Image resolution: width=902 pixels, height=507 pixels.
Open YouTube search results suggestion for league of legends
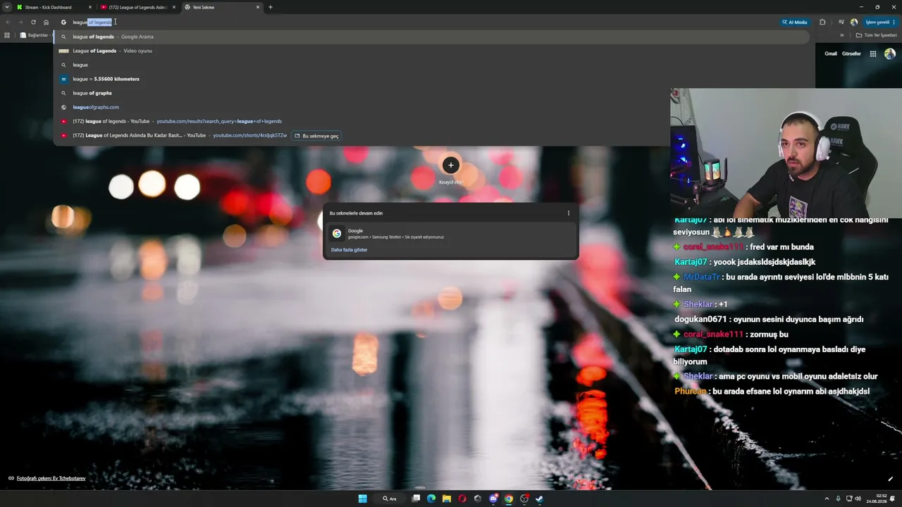click(431, 121)
